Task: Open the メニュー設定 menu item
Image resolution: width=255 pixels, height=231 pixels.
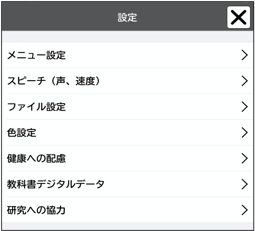Action: pyautogui.click(x=36, y=55)
